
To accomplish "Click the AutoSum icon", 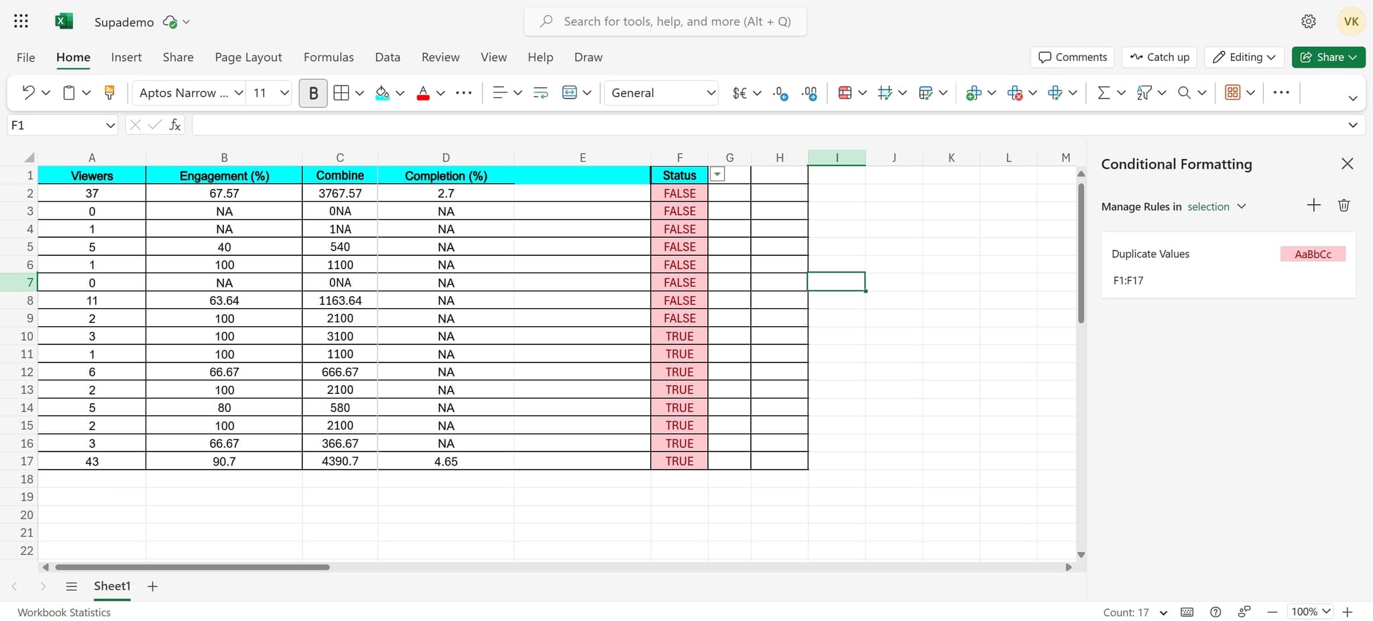I will click(x=1103, y=92).
